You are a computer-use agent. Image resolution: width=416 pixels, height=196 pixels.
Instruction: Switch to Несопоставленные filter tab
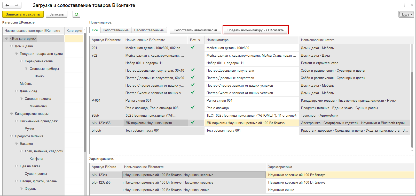point(149,30)
